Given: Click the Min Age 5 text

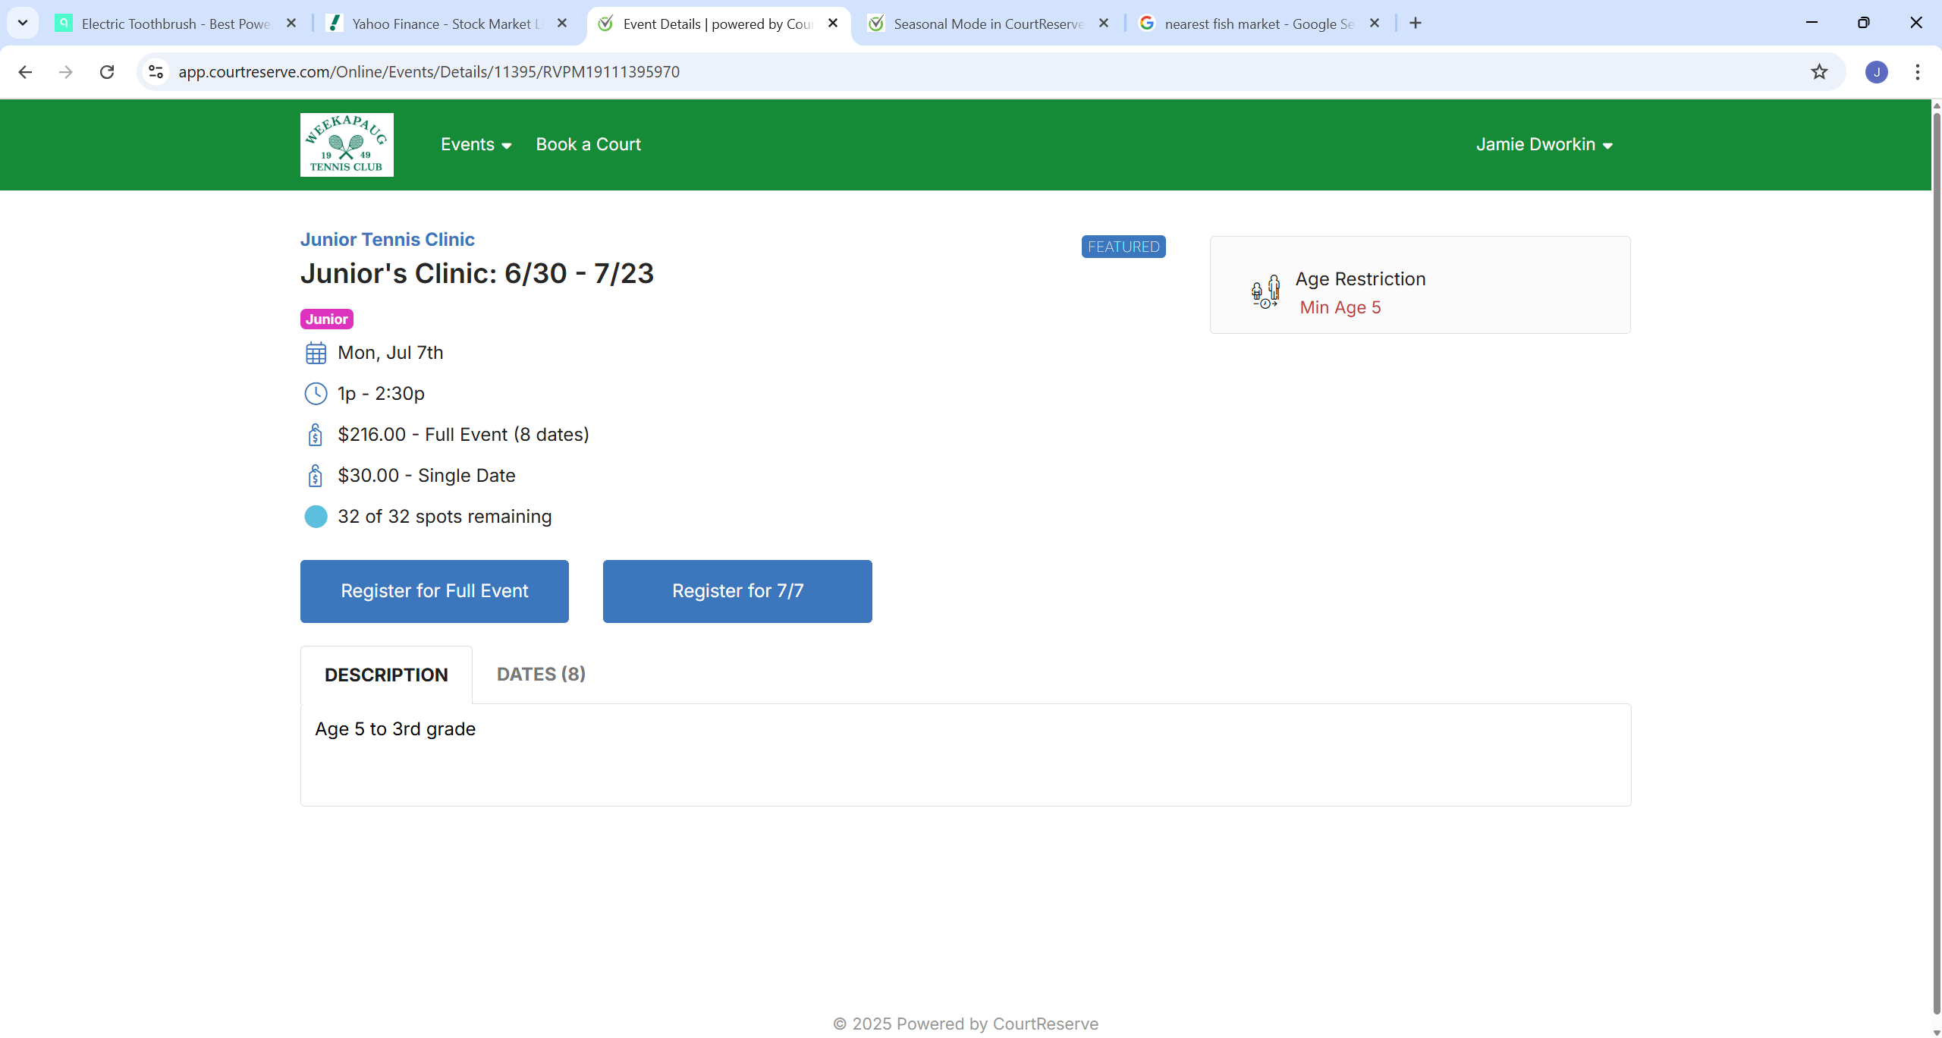Looking at the screenshot, I should (1340, 307).
